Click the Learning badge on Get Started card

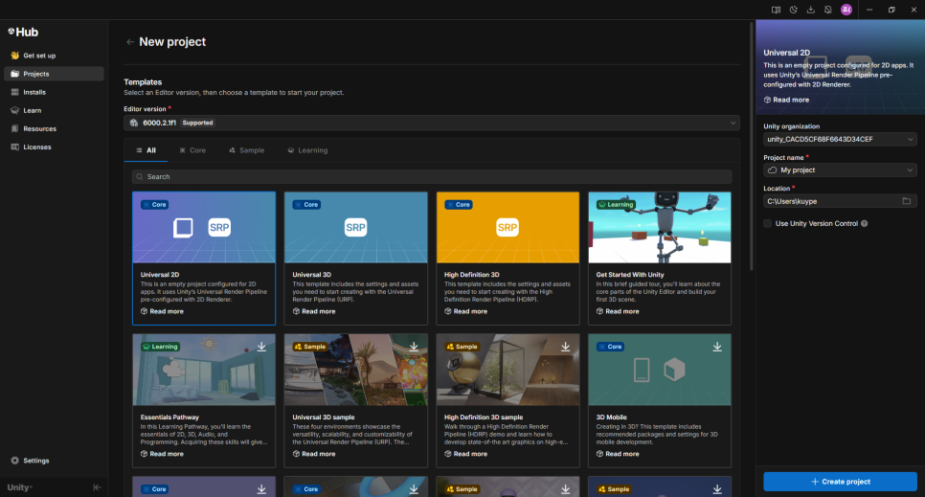(x=616, y=205)
